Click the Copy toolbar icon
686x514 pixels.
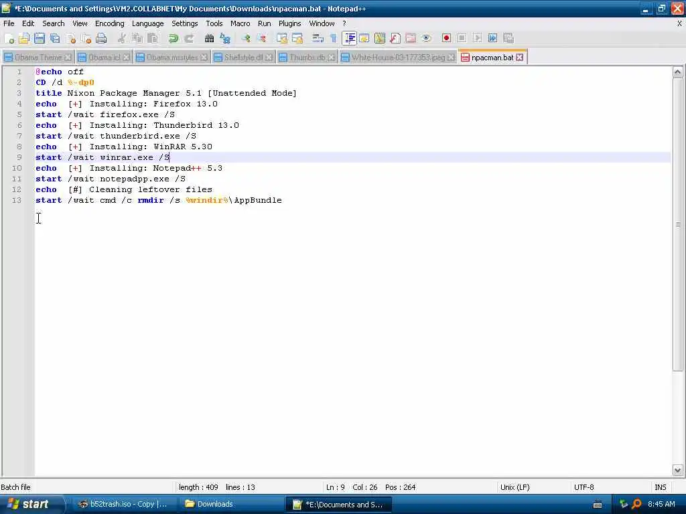[x=137, y=38]
